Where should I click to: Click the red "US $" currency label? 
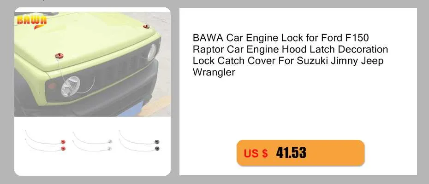pos(256,154)
